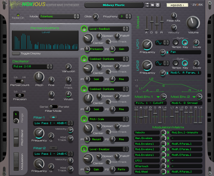Change Polyphony value with arrows
The height and width of the screenshot is (176, 214).
pos(128,16)
